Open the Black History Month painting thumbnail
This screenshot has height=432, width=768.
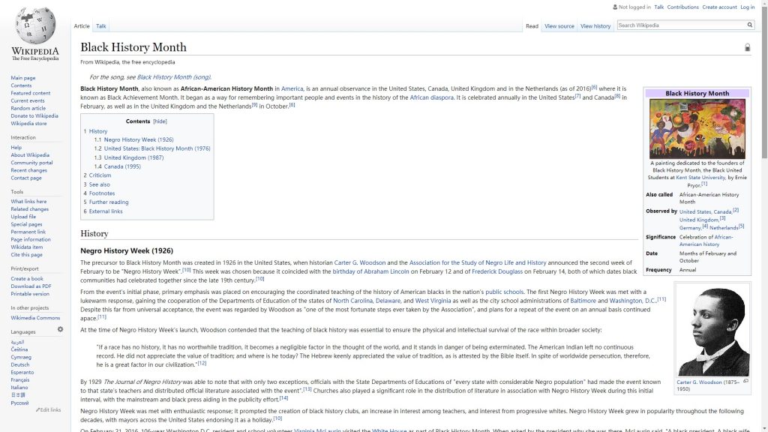pos(697,128)
